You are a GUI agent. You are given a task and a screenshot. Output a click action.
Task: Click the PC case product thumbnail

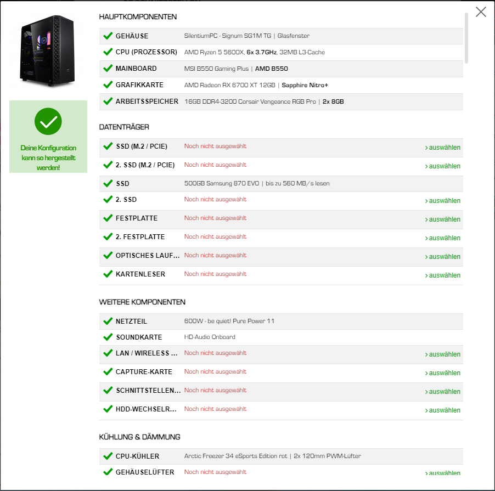pyautogui.click(x=48, y=50)
